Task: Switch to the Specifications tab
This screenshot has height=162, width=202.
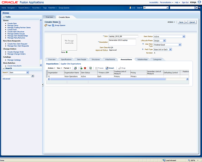Action: [x=66, y=59]
